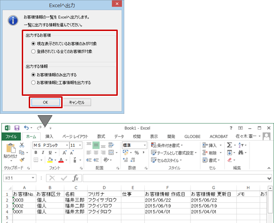Open the ファイル tab
Viewport: 274px width, 223px height.
tap(11, 136)
